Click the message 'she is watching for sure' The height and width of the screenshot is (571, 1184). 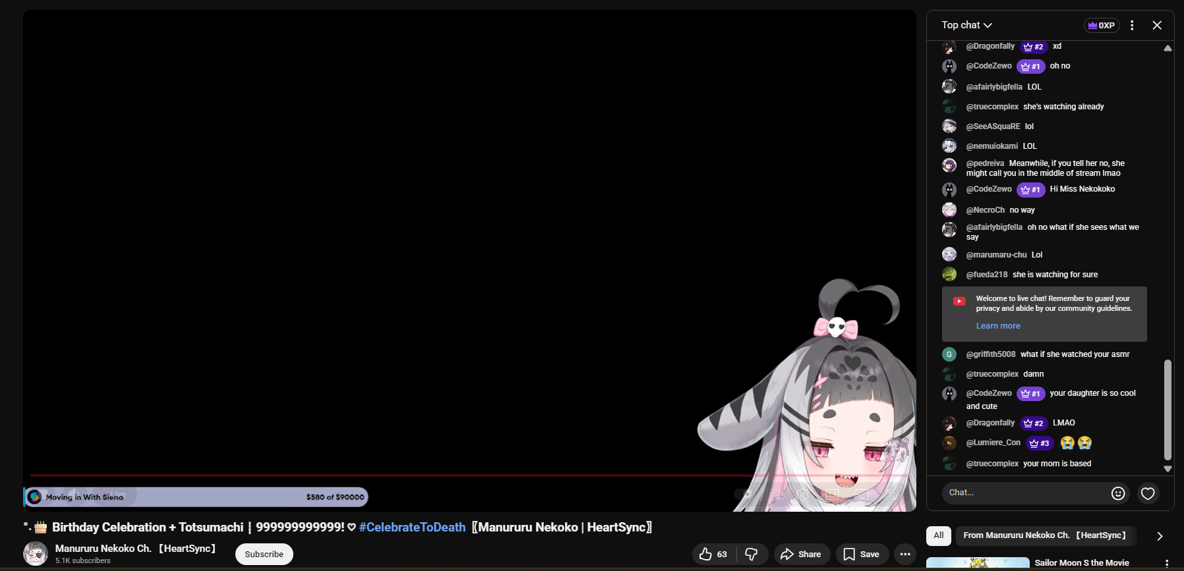pyautogui.click(x=1055, y=275)
